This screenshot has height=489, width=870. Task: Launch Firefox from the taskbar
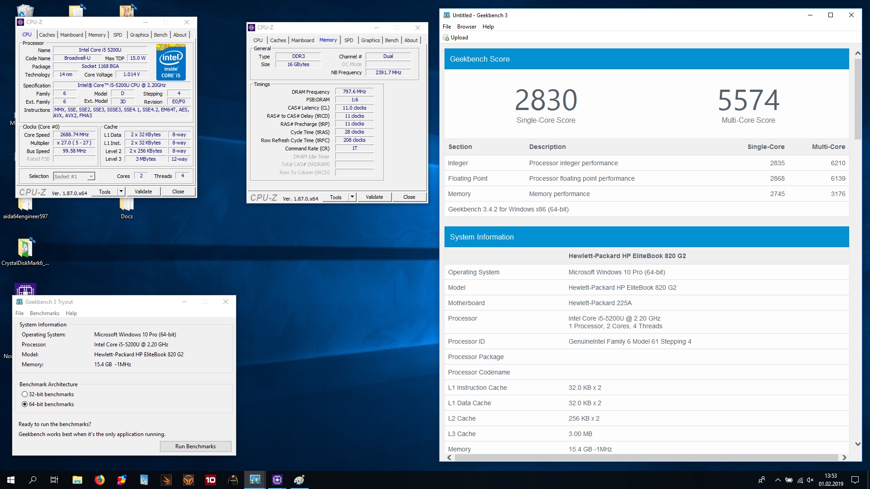100,480
